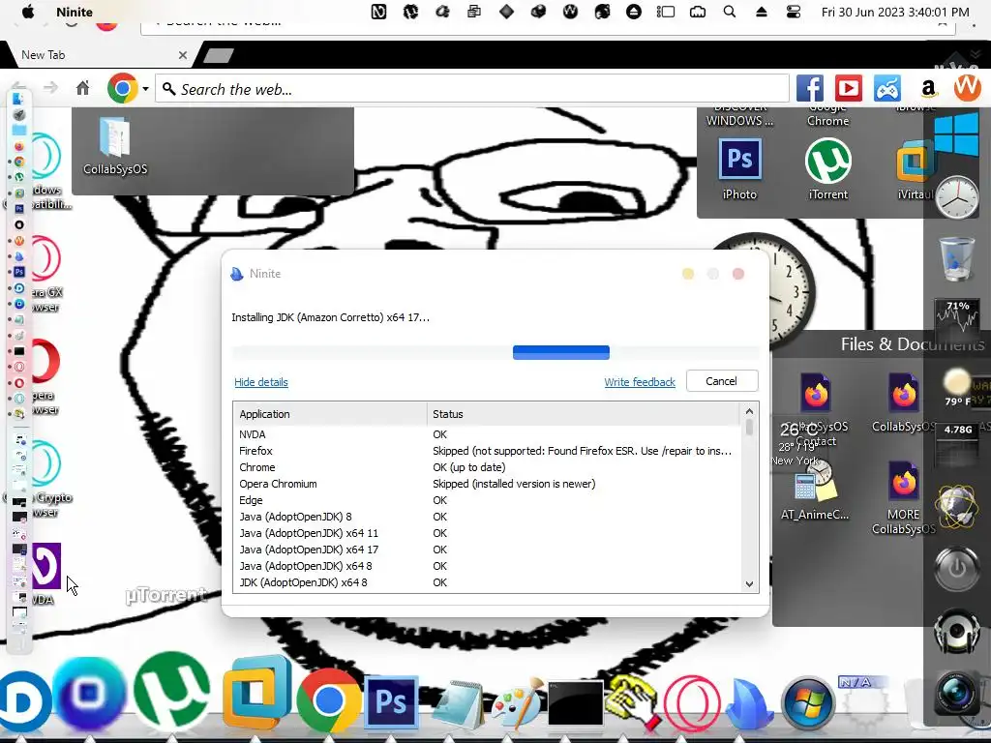Image resolution: width=991 pixels, height=743 pixels.
Task: Click the Hide details link
Action: (261, 382)
